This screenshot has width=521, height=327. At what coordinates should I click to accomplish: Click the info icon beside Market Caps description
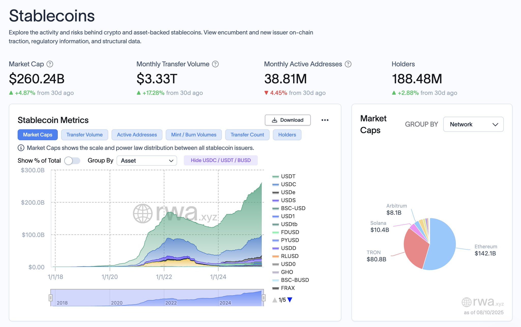(21, 148)
